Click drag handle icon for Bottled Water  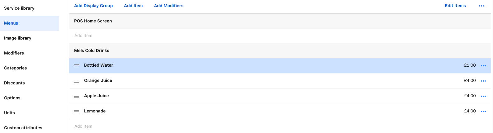click(77, 66)
